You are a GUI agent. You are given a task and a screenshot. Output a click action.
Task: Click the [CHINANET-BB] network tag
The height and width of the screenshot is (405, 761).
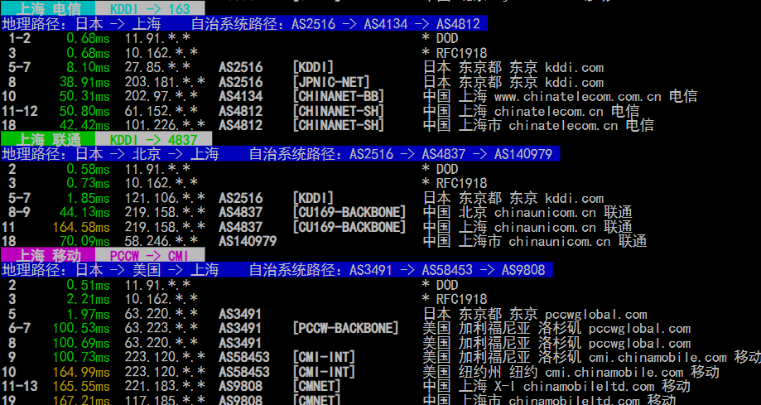(339, 97)
